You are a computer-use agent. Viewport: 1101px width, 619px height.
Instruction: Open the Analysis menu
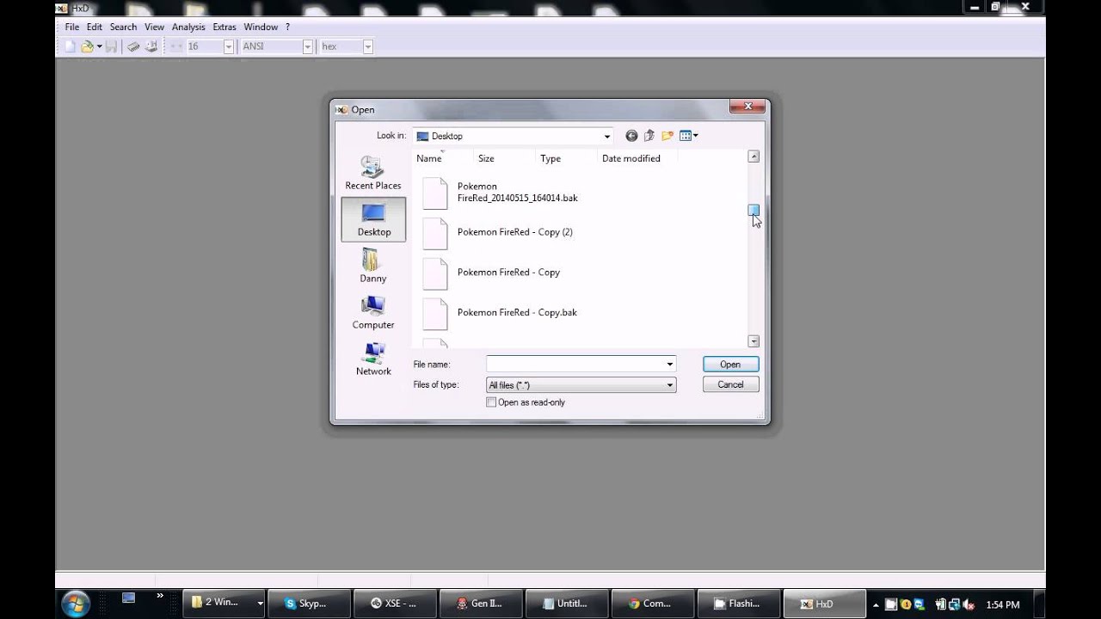(188, 27)
